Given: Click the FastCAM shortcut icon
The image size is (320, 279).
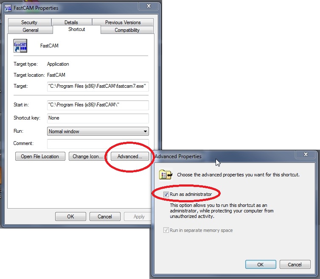Looking at the screenshot, I should tap(20, 46).
